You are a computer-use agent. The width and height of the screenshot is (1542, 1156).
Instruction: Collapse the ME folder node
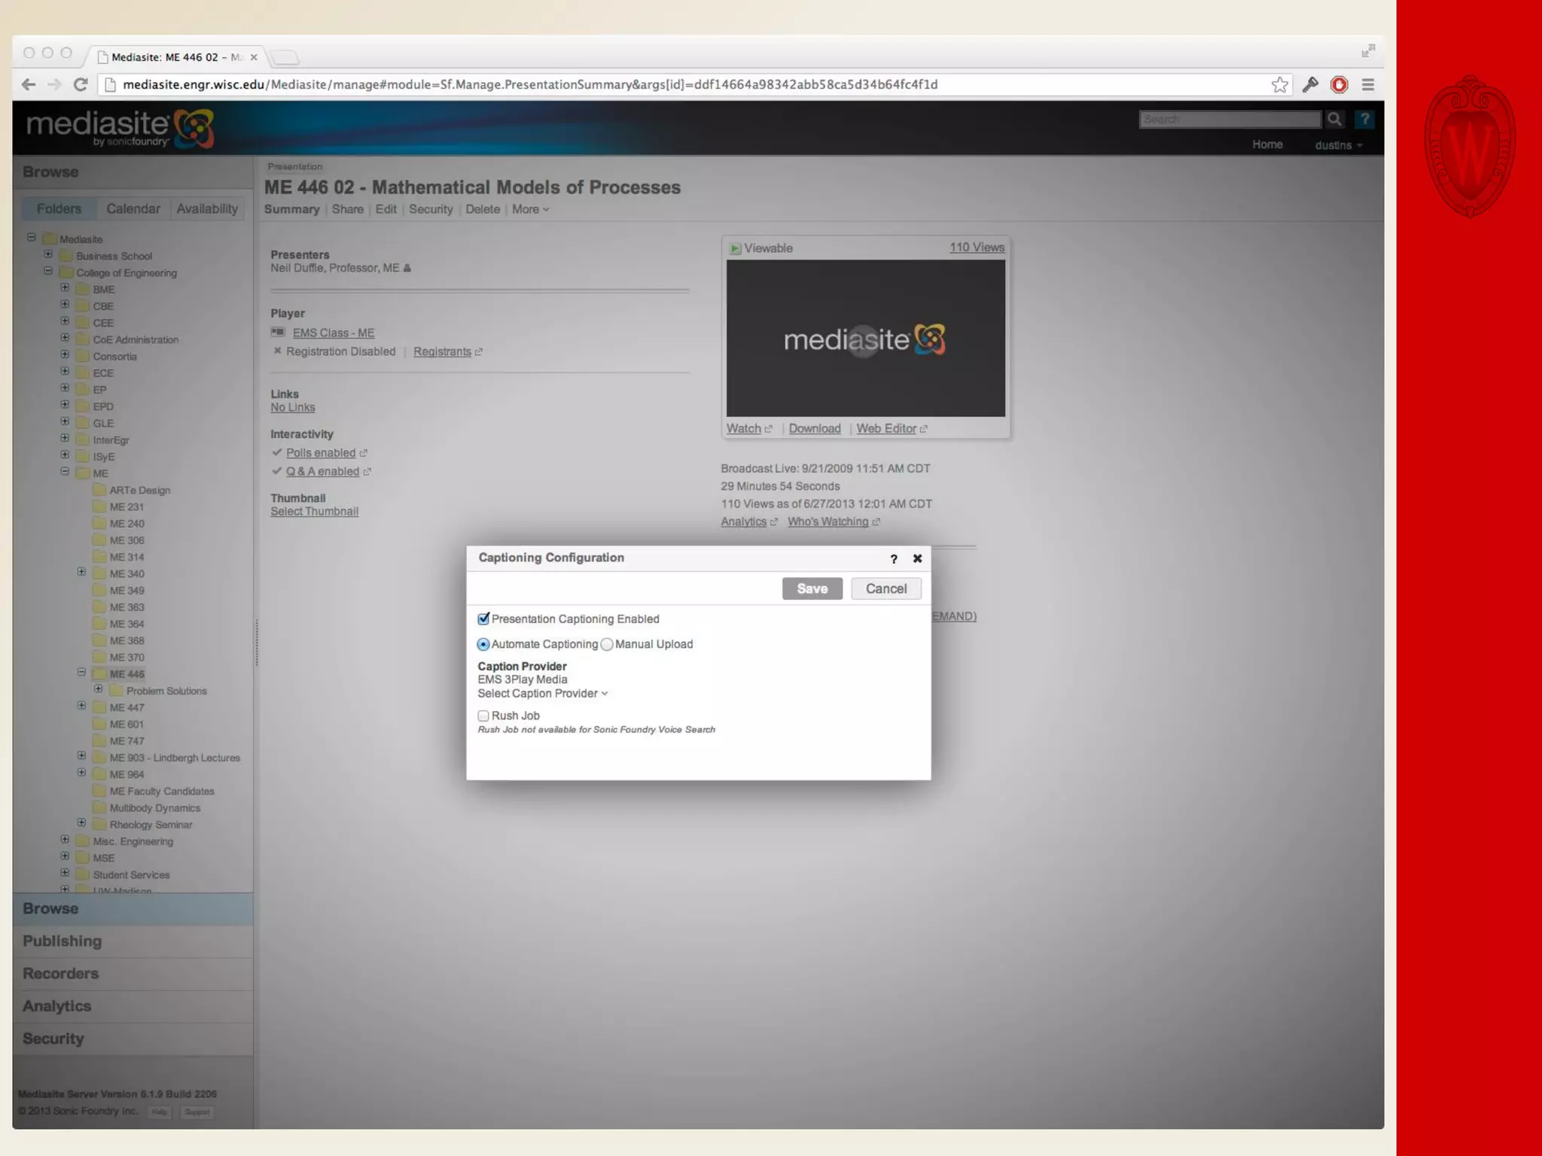point(65,472)
